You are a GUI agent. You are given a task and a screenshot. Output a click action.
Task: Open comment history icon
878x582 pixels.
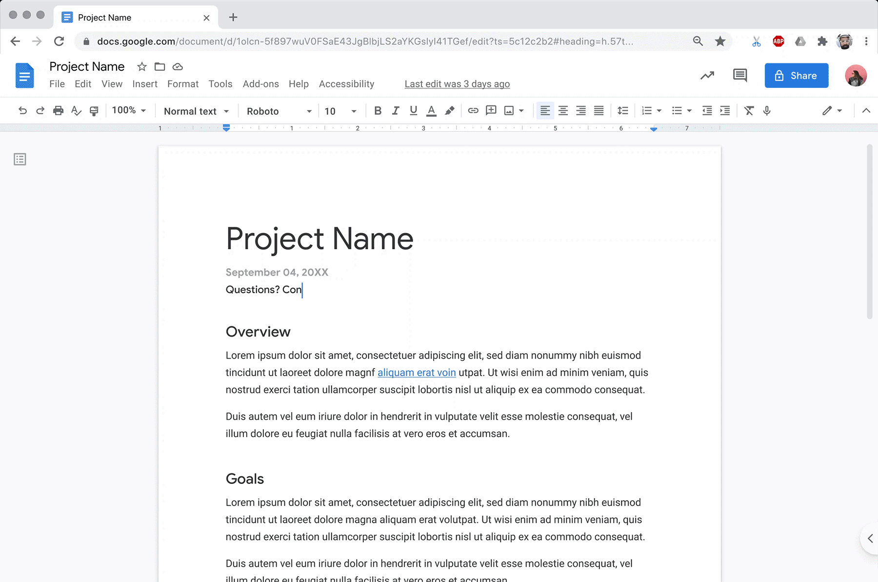[739, 75]
